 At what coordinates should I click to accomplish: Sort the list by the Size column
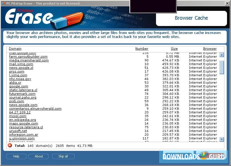(174, 49)
